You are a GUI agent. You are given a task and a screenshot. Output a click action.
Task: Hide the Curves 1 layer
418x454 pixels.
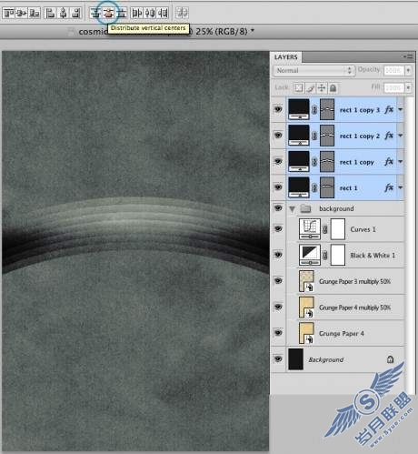tap(278, 228)
